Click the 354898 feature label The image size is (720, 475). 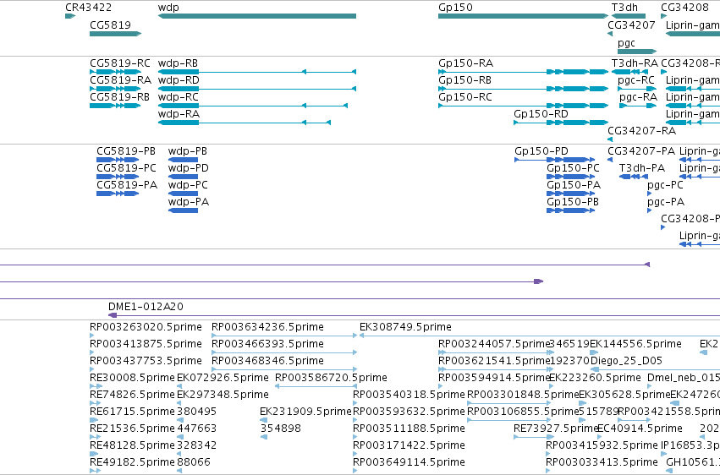[280, 429]
